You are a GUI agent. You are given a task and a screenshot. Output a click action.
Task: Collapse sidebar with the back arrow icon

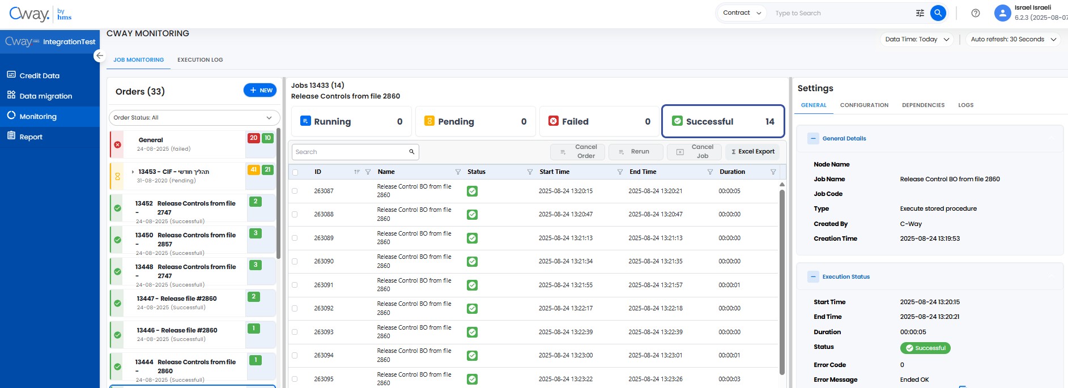click(100, 56)
